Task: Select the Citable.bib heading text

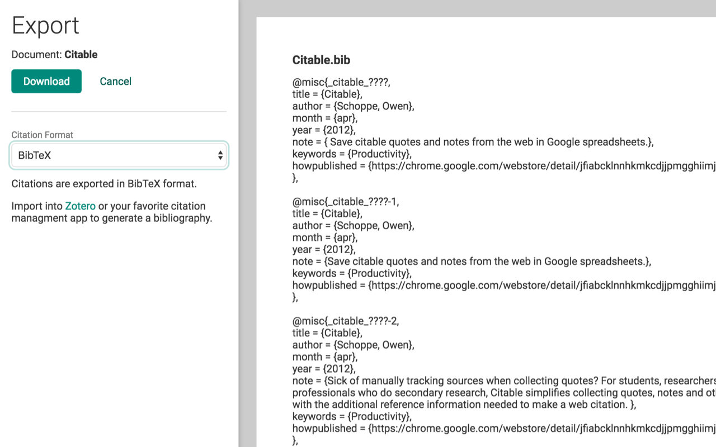Action: click(321, 60)
